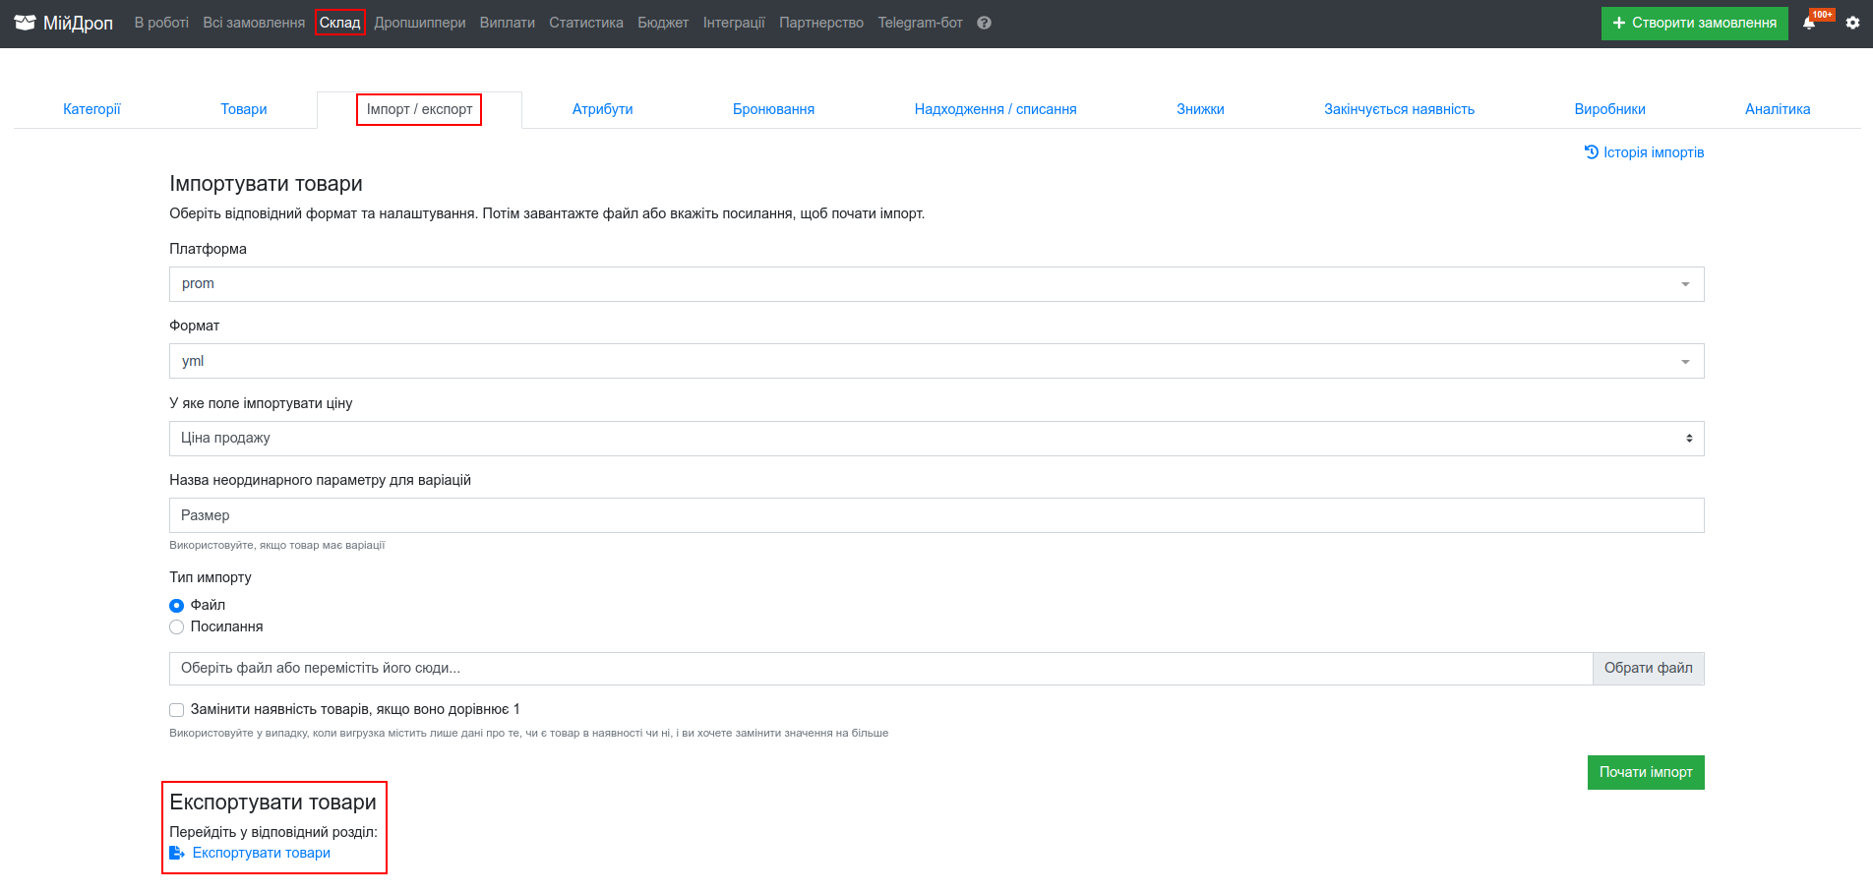Switch to Виробники tab

click(x=1609, y=109)
